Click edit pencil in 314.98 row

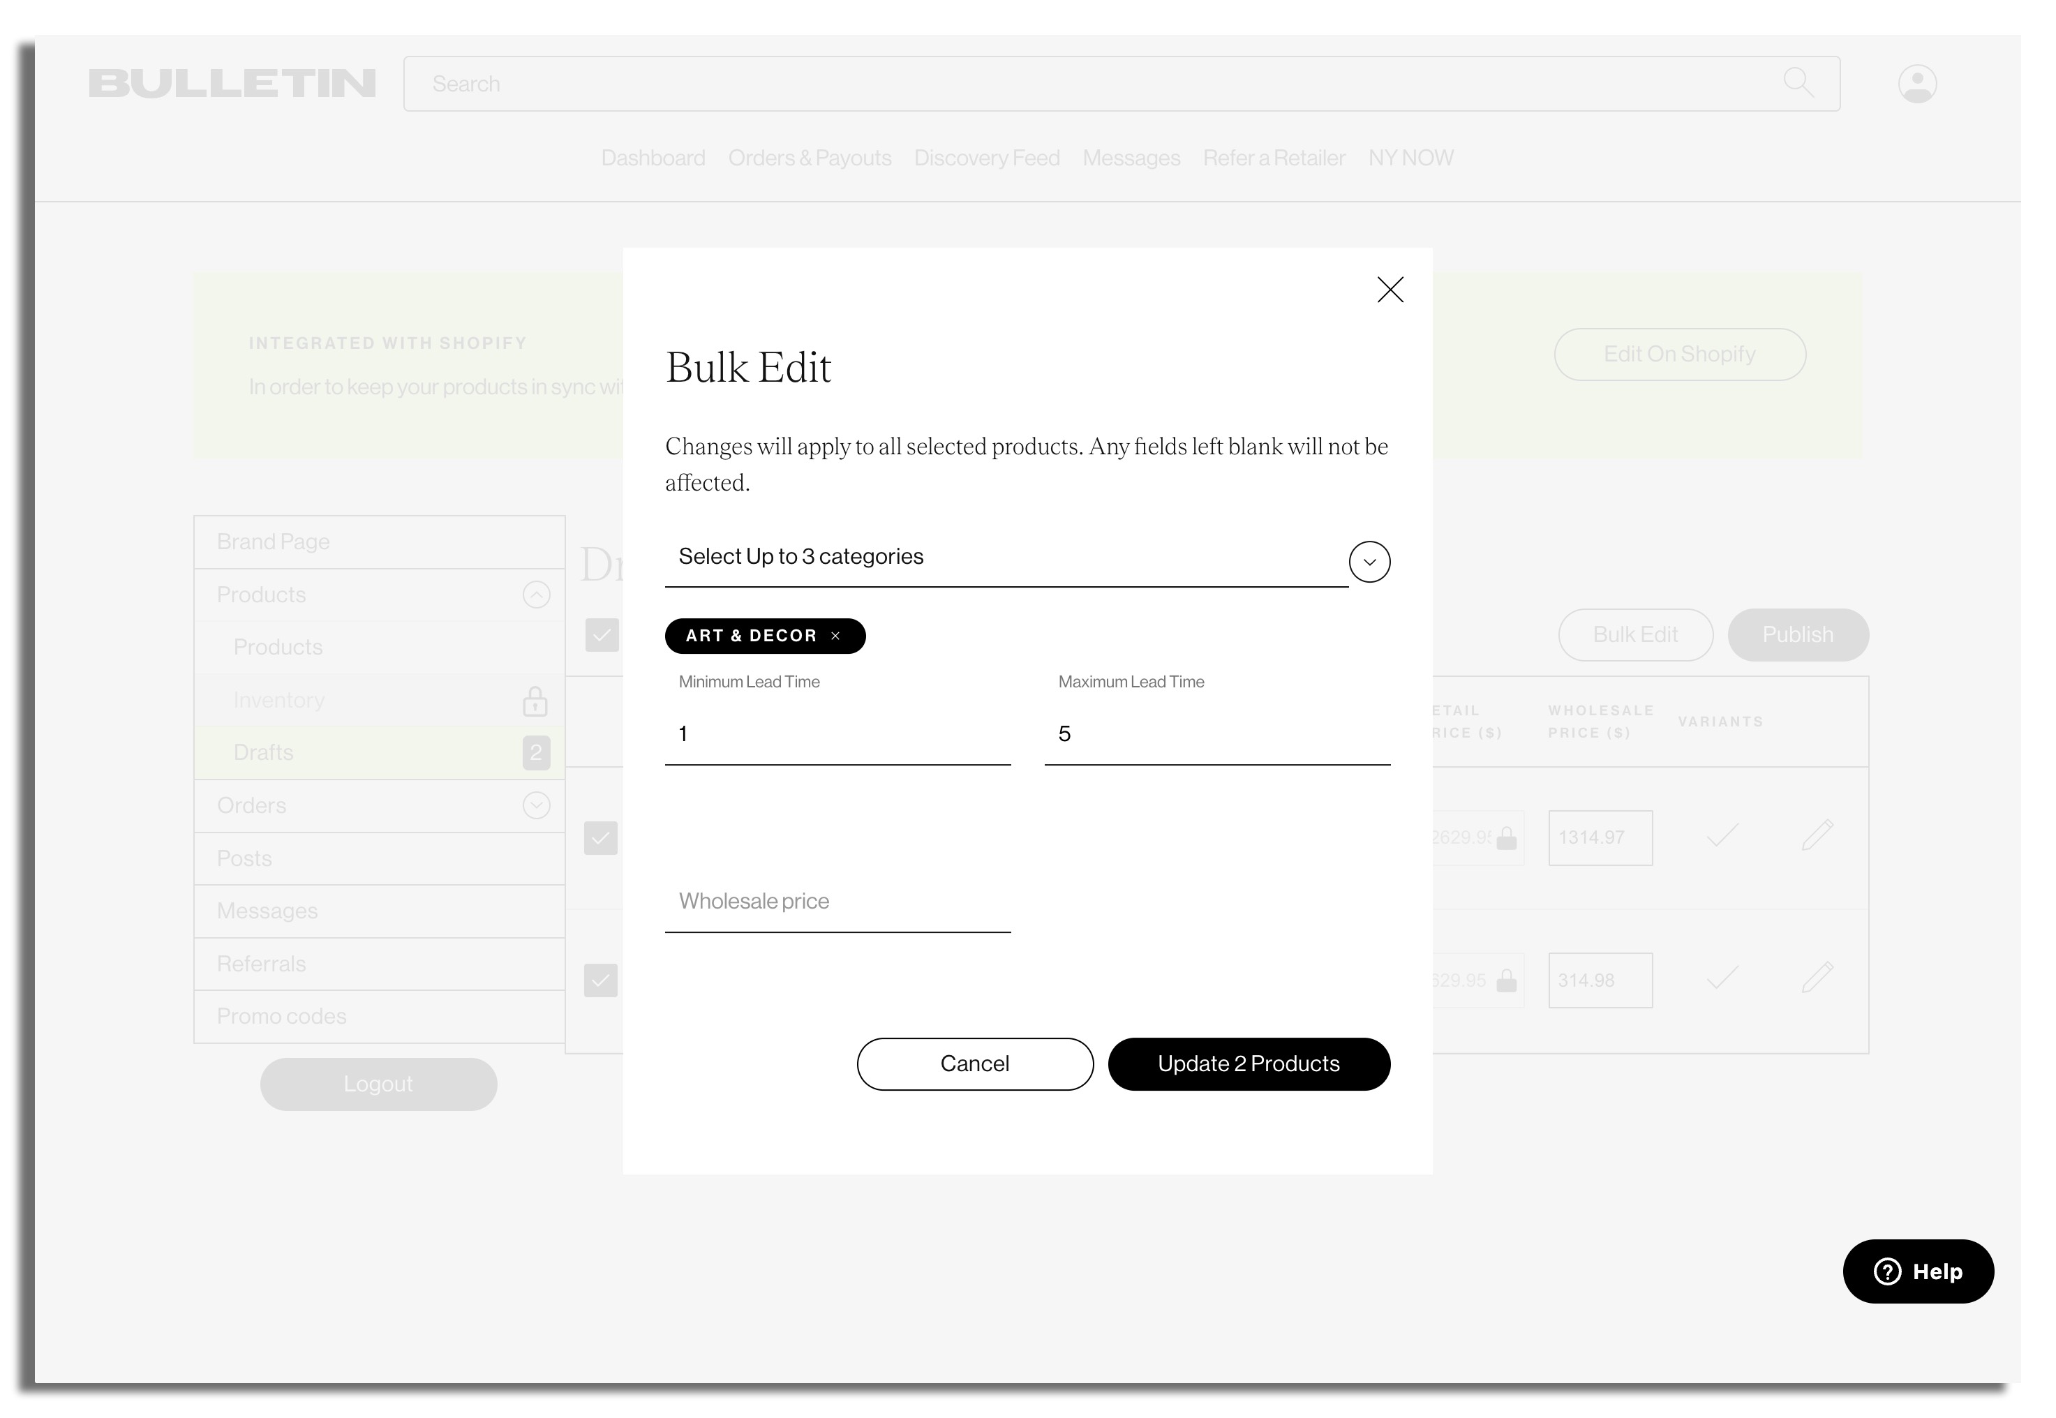pos(1817,978)
